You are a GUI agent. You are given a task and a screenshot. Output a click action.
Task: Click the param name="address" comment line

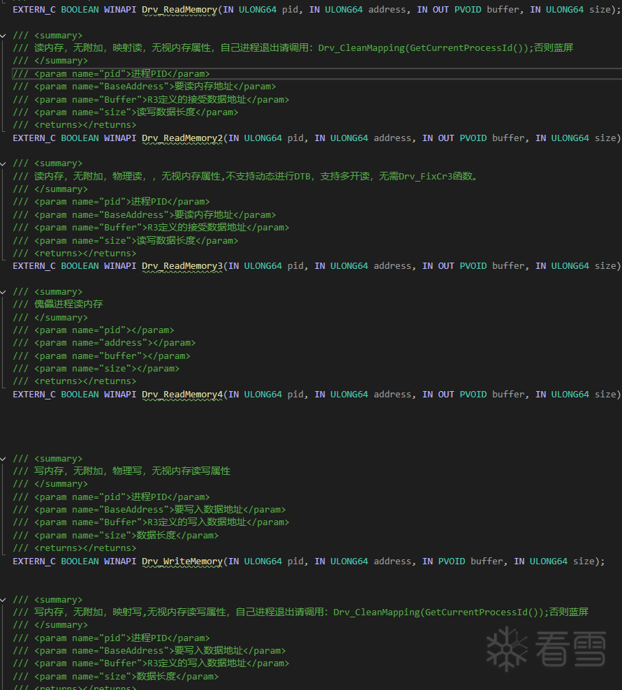click(104, 343)
